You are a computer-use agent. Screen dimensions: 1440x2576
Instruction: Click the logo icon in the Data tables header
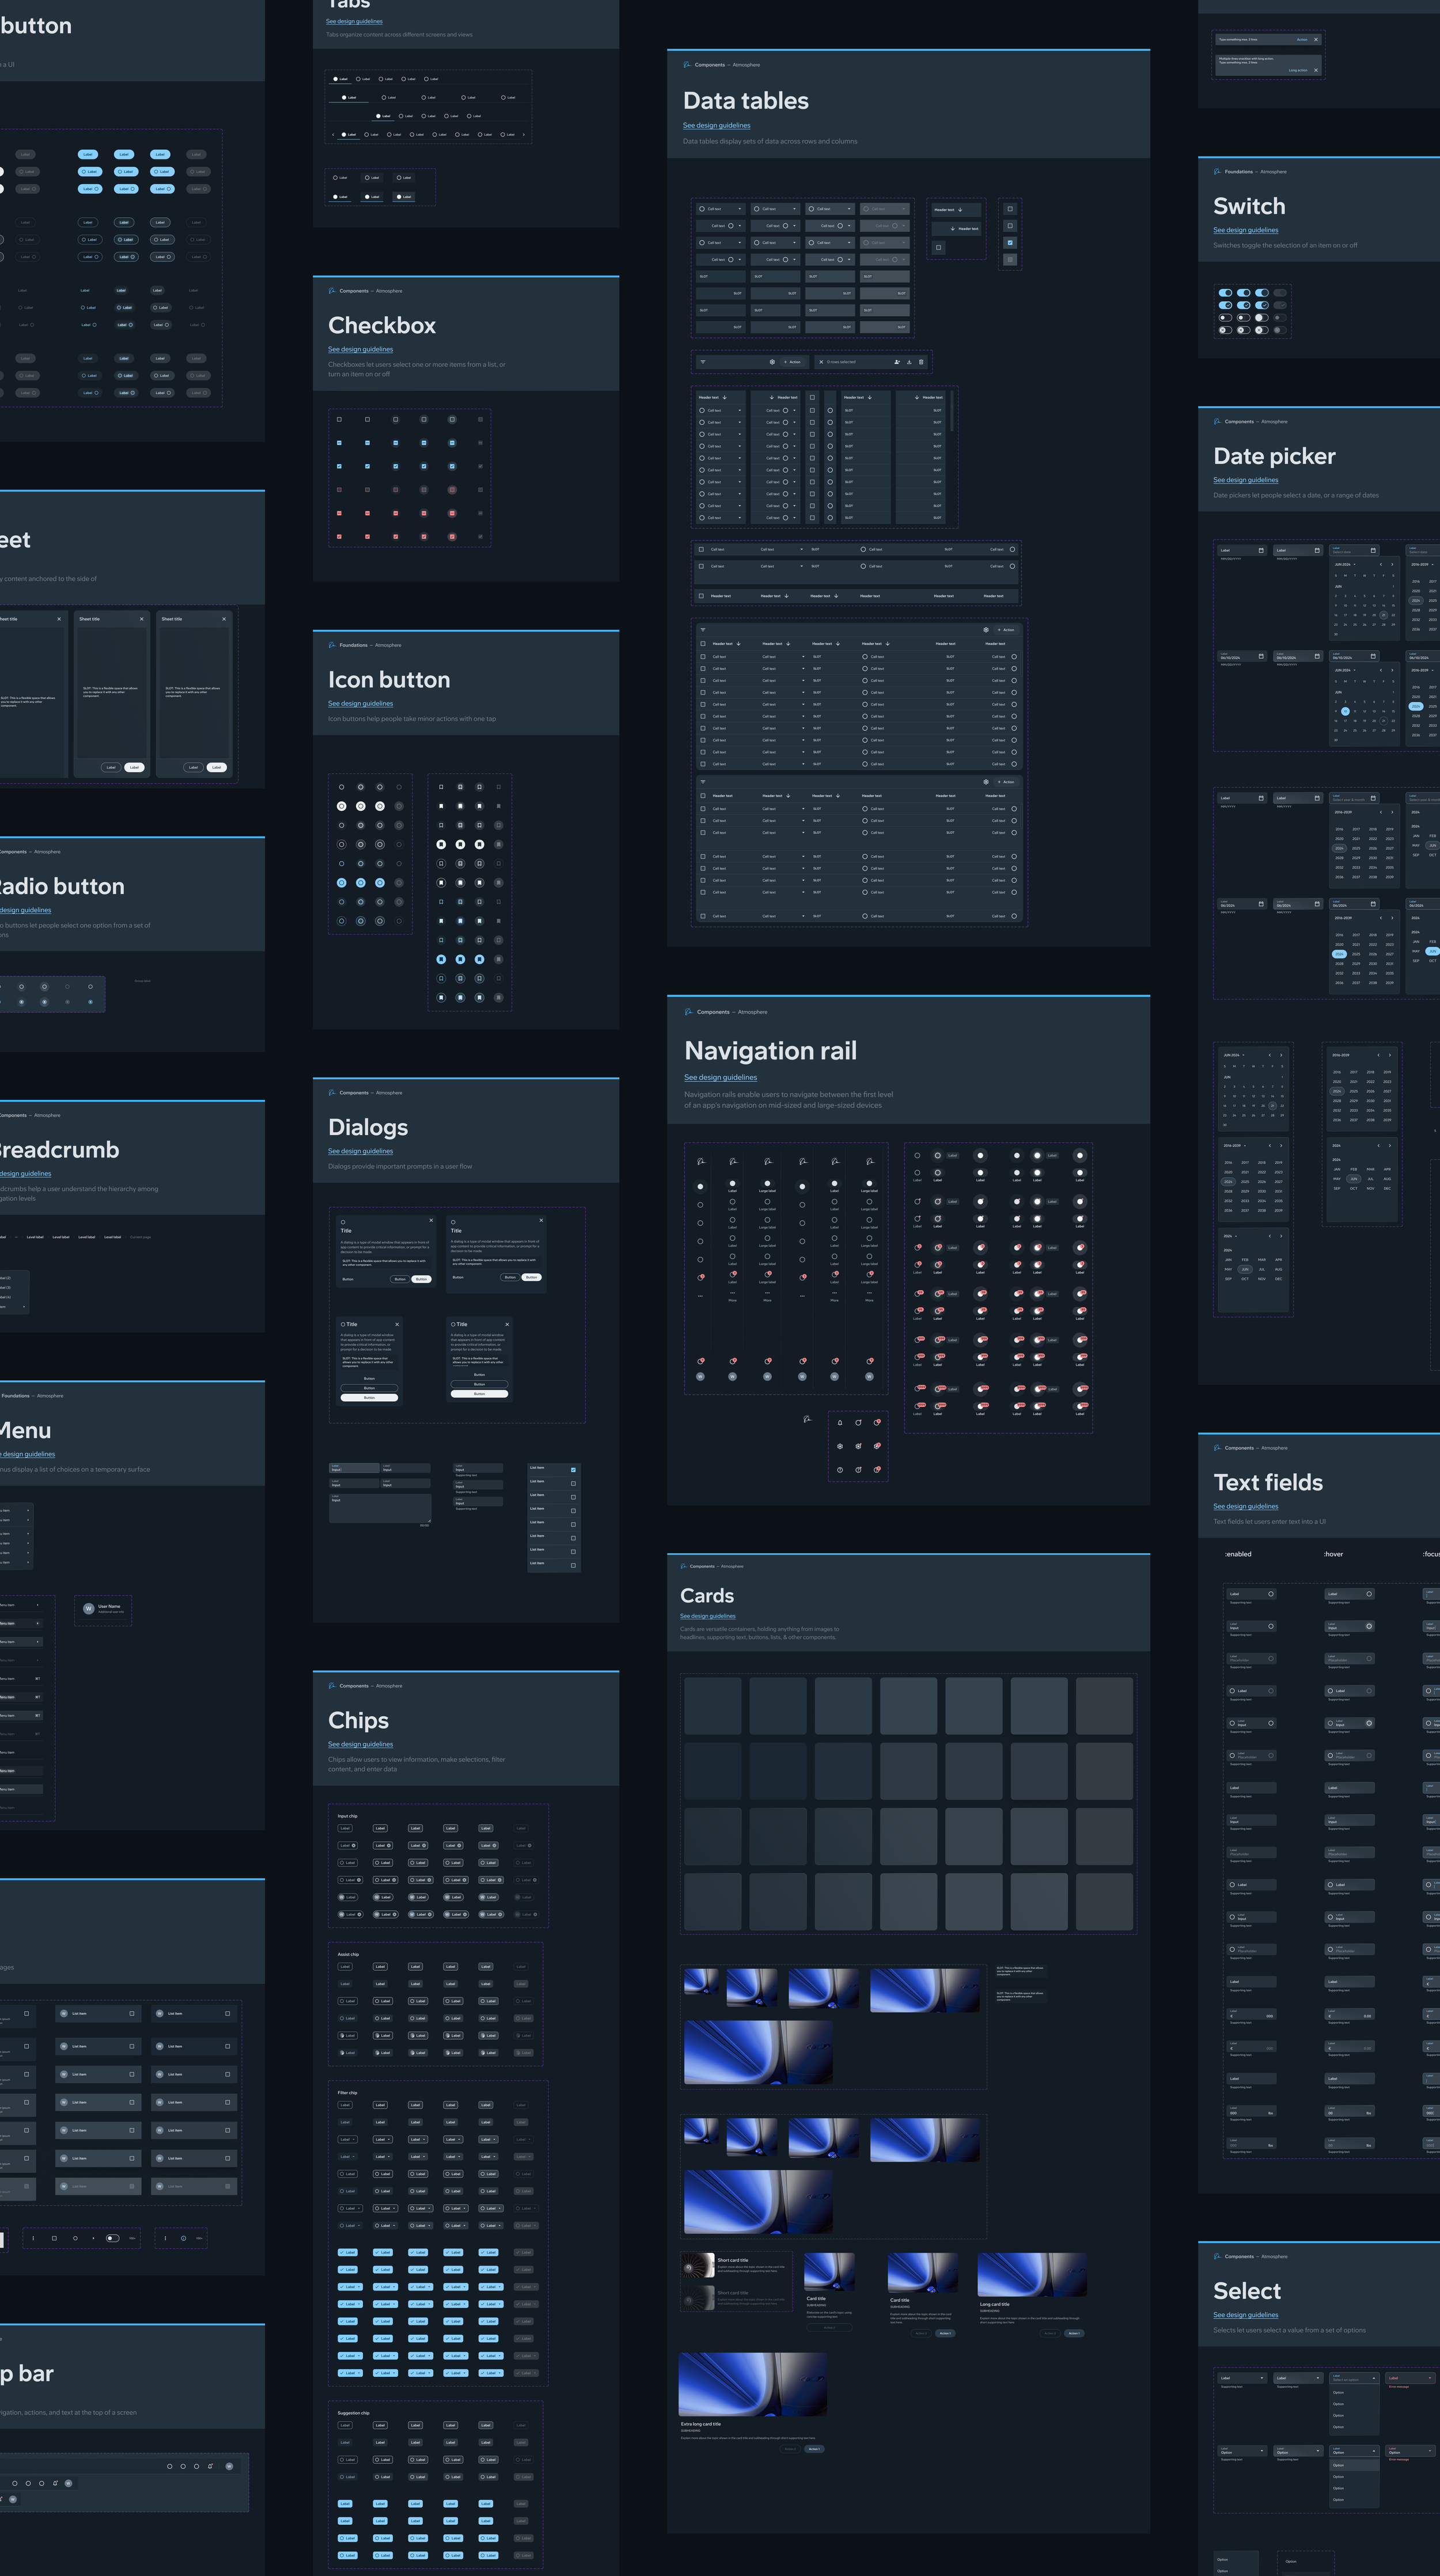687,65
